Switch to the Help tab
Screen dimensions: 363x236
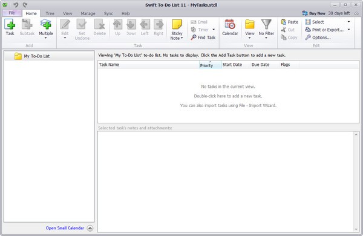126,13
